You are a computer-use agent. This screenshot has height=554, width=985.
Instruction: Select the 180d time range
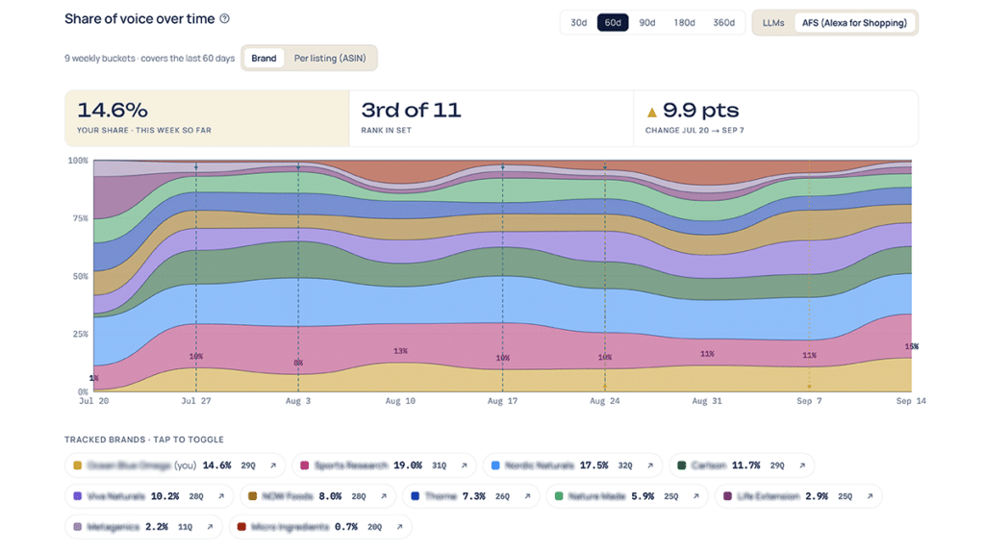[x=684, y=23]
